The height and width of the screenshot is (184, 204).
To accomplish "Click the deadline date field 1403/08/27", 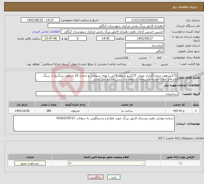I will tap(145, 38).
